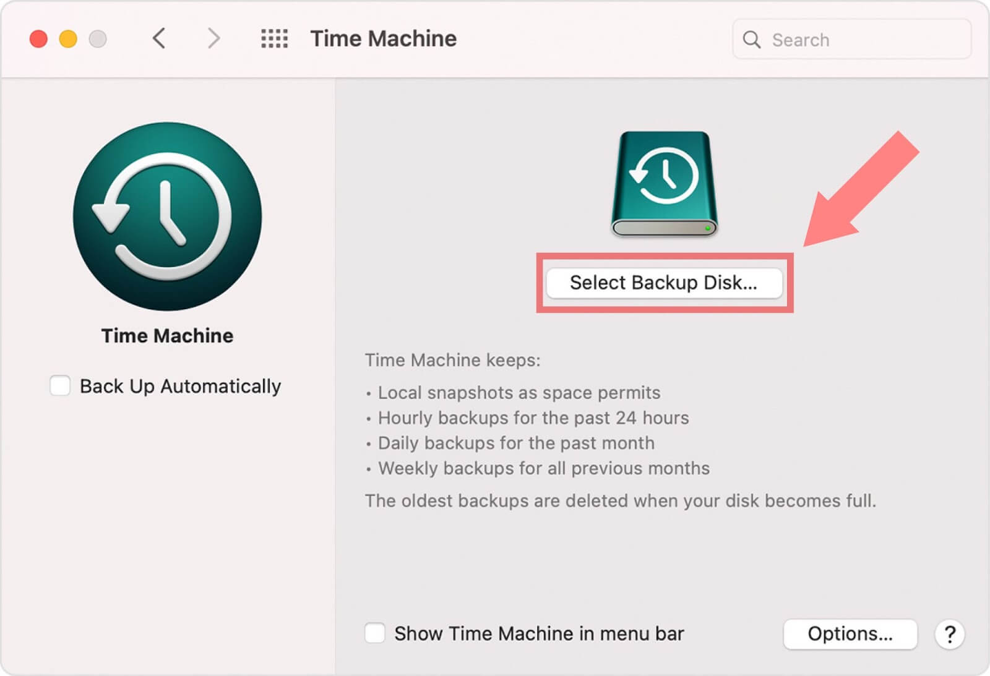Show all preferences grid icon
990x676 pixels.
tap(274, 38)
